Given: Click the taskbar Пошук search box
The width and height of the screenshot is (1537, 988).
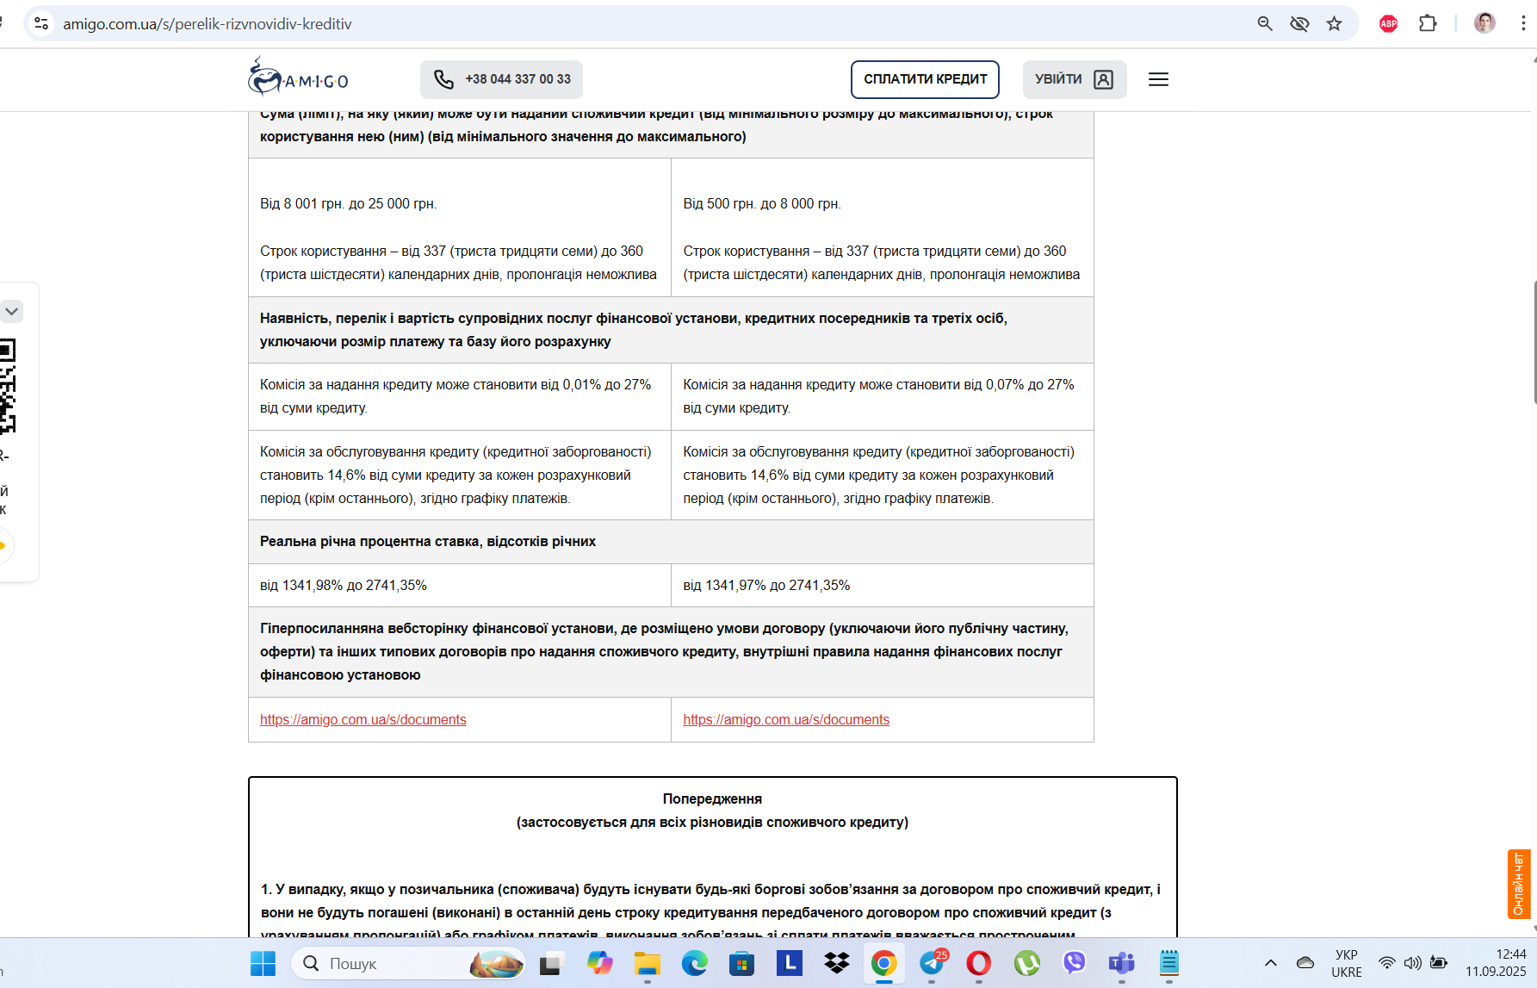Looking at the screenshot, I should tap(409, 963).
